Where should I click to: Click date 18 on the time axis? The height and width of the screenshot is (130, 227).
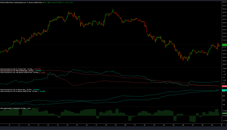[106, 125]
